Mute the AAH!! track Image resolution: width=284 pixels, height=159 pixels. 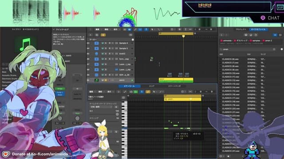[103, 80]
